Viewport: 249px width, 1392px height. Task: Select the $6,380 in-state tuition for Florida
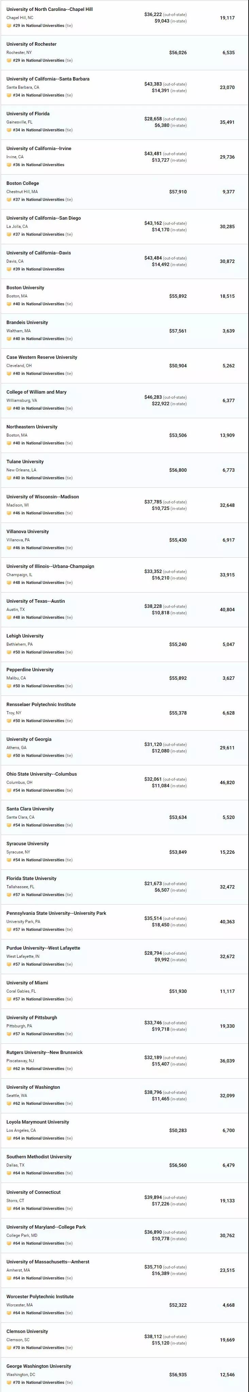point(162,126)
